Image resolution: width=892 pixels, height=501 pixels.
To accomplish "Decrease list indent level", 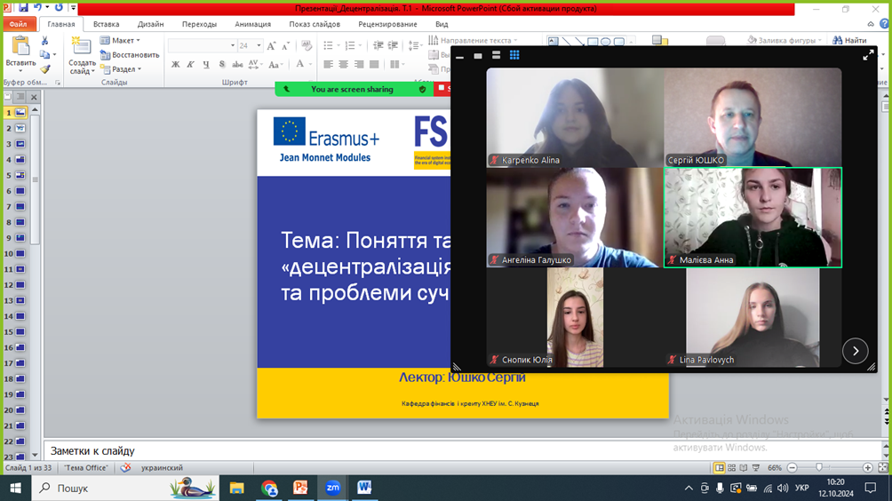I will (x=378, y=45).
